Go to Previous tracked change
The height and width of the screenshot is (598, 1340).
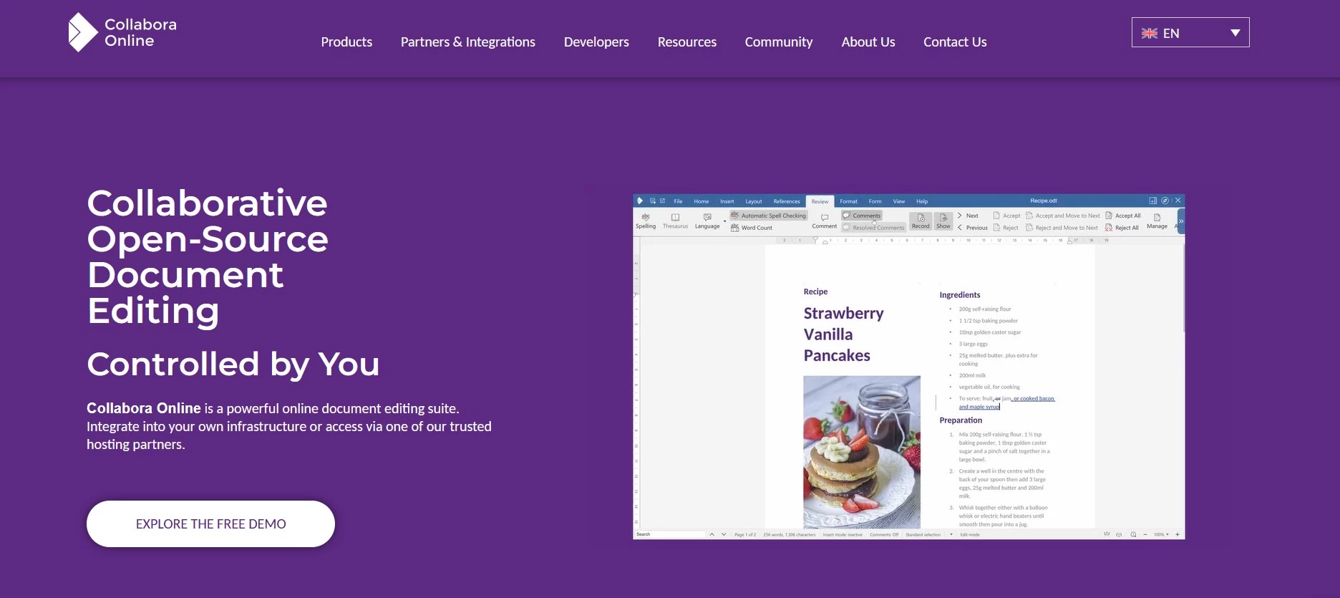(973, 228)
